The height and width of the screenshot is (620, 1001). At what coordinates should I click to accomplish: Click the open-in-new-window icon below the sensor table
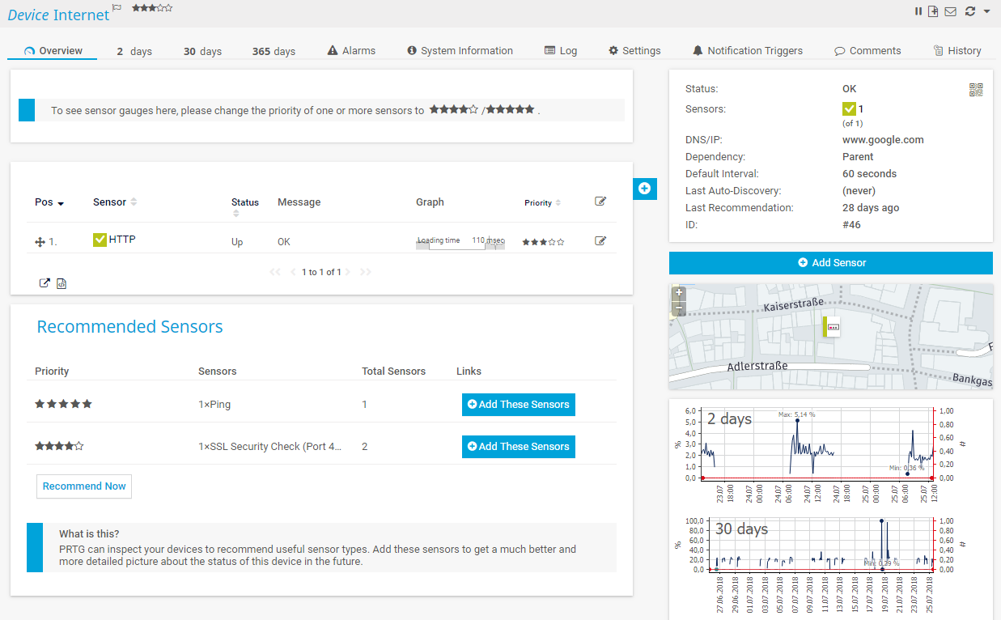45,283
